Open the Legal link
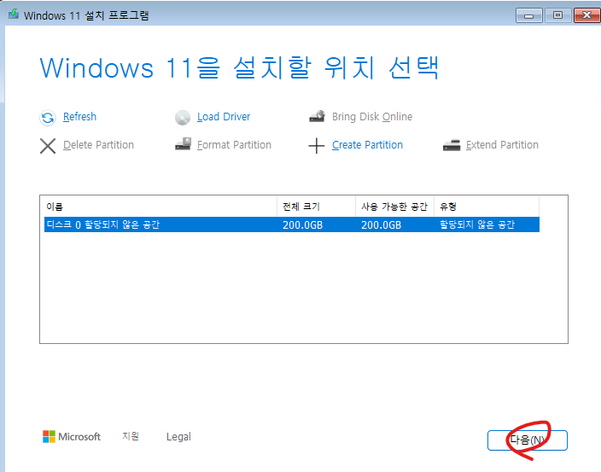This screenshot has height=472, width=601. pyautogui.click(x=178, y=437)
